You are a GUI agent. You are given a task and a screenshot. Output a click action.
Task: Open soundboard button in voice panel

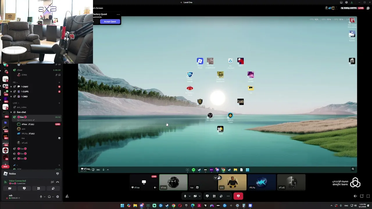53,188
